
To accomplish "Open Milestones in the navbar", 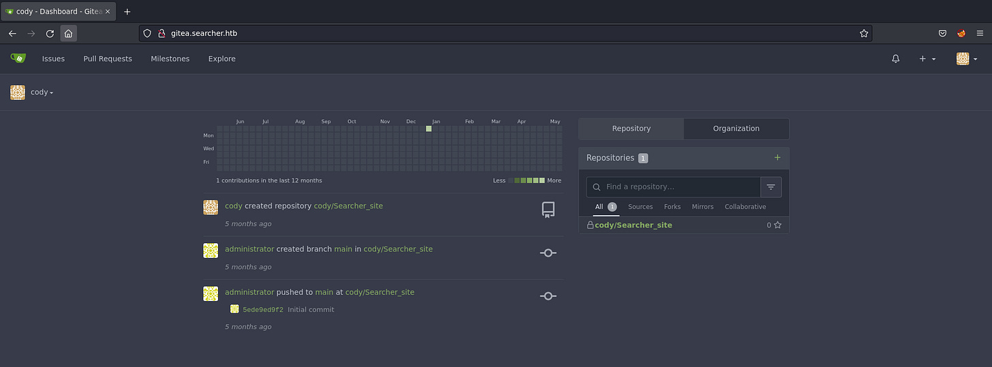I will 170,59.
